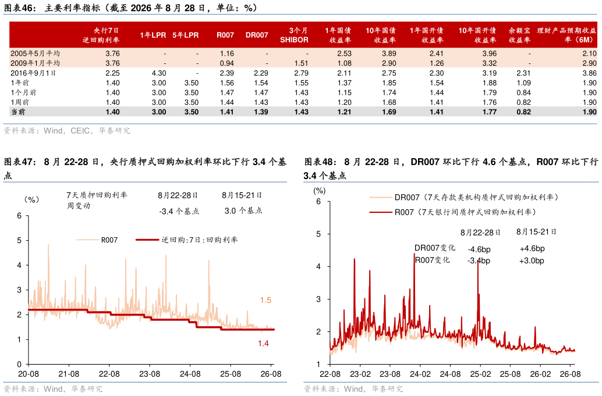Click the 22-08 x-axis label in chart 48
The image size is (602, 396).
pos(330,374)
